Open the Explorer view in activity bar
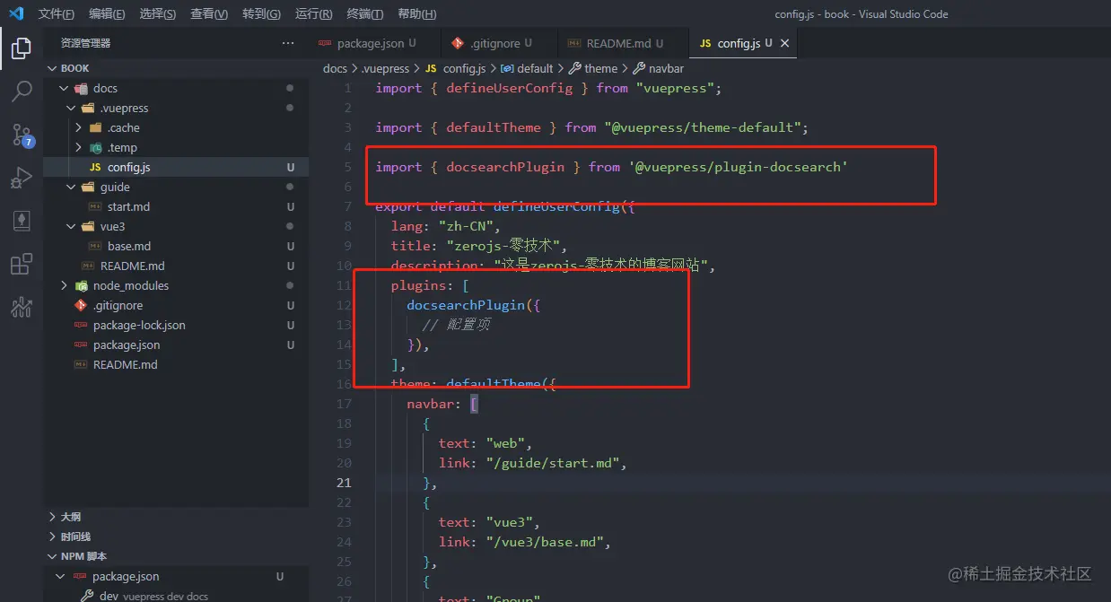This screenshot has height=602, width=1111. (22, 48)
